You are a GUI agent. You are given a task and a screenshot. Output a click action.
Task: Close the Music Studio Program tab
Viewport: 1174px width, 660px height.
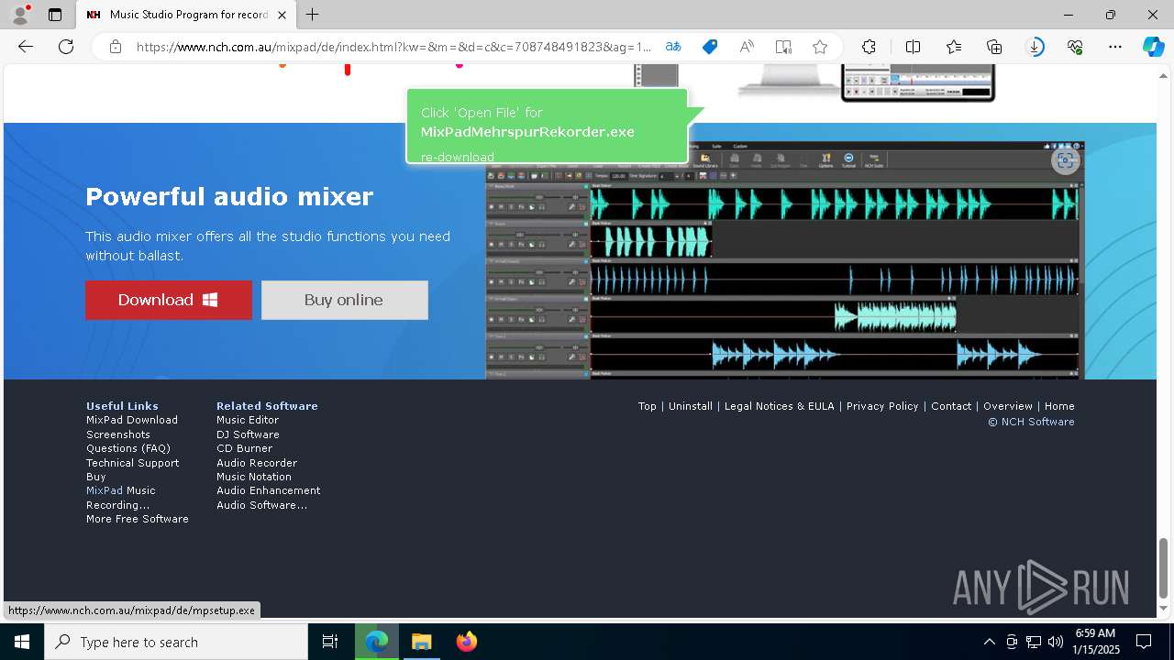click(282, 15)
